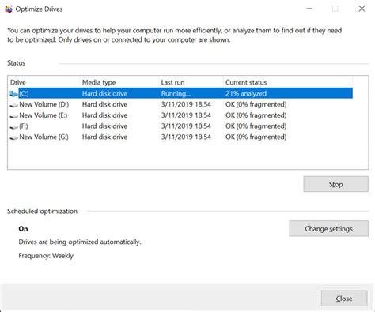
Task: Click the "Frequency: Weekly" text
Action: pos(46,256)
